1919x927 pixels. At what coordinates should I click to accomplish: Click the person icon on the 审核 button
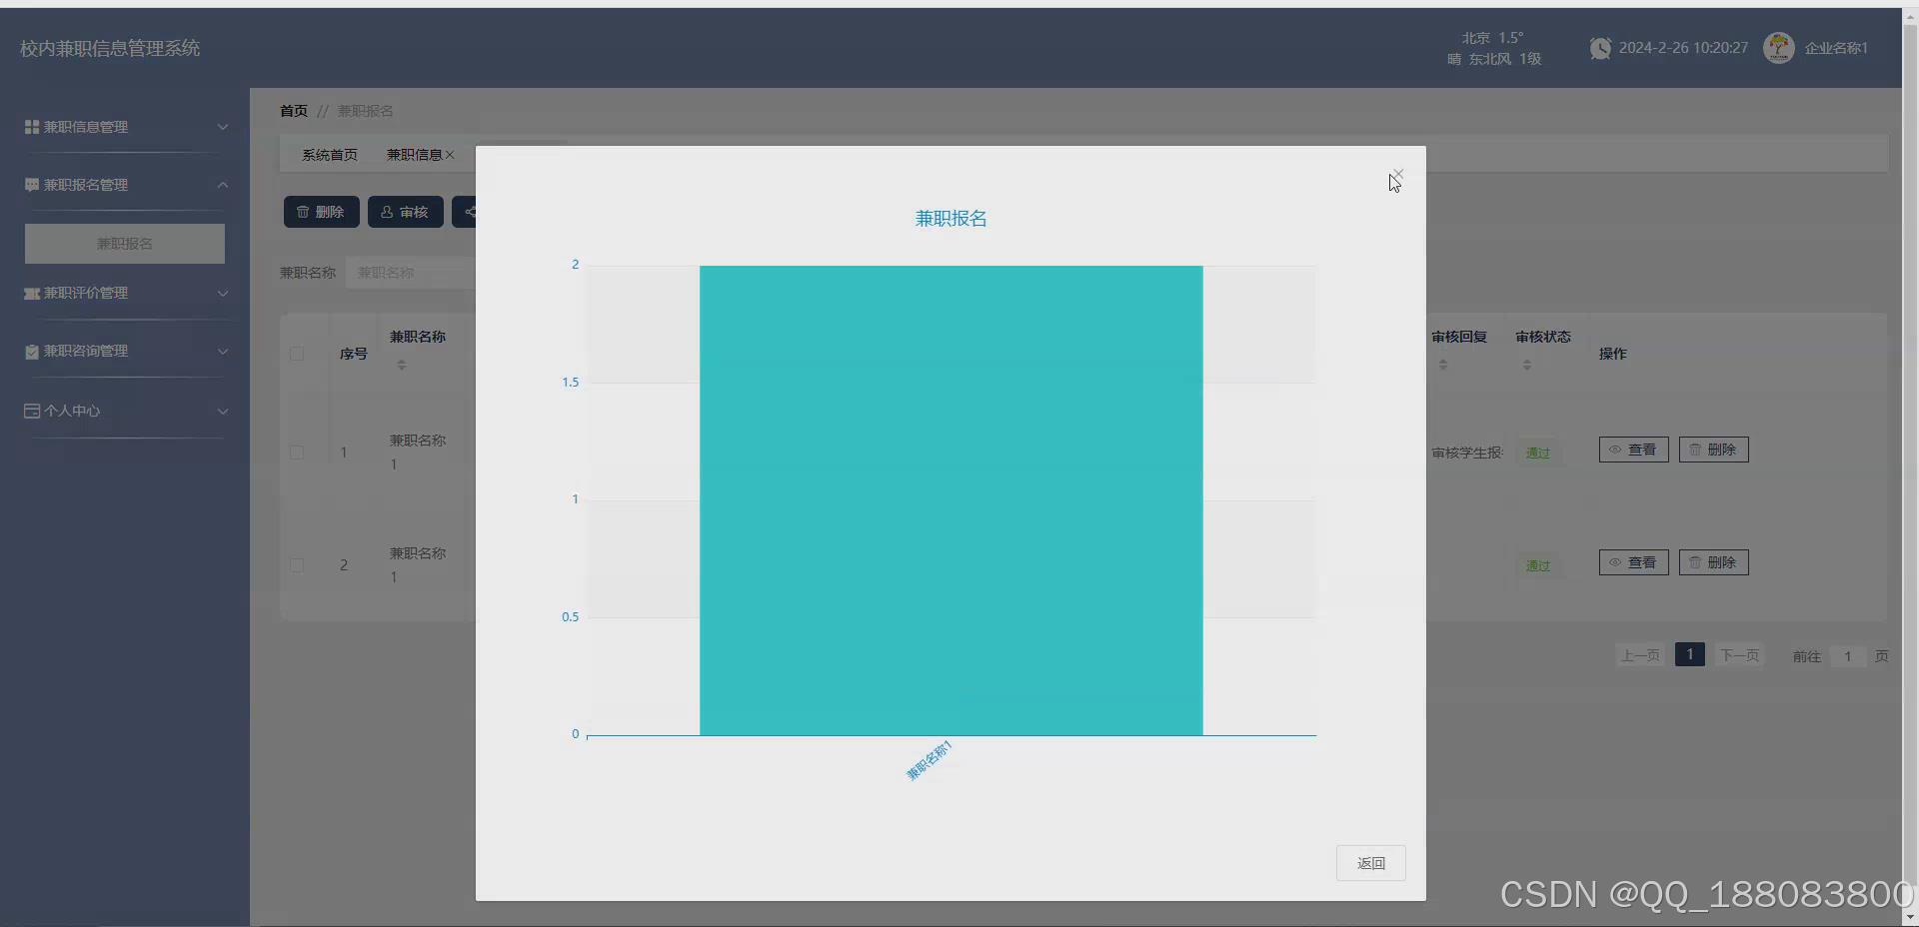(387, 212)
